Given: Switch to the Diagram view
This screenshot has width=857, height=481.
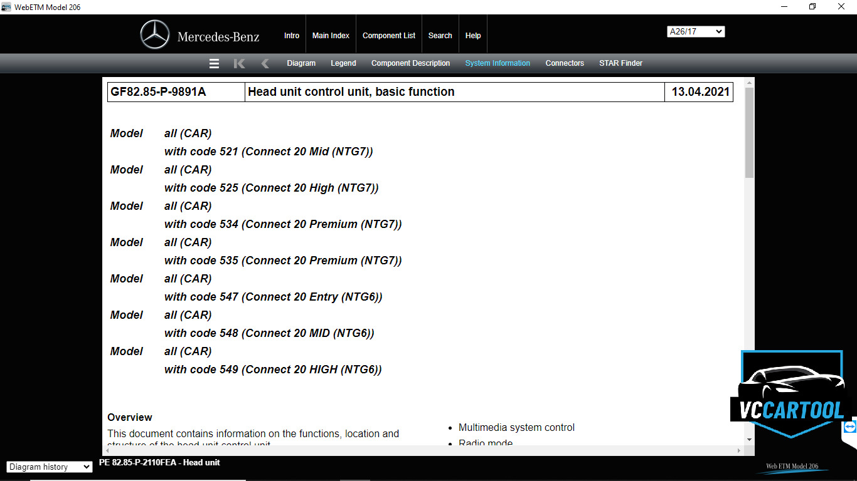Looking at the screenshot, I should coord(301,63).
